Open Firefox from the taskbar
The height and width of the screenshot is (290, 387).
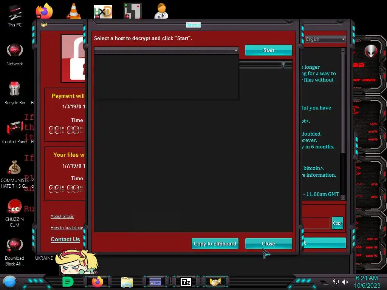click(98, 282)
